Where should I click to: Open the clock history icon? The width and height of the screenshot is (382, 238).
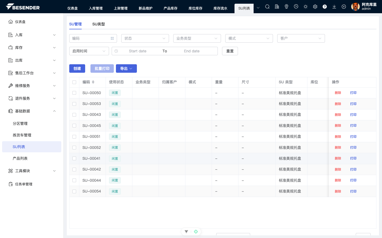[x=296, y=7]
